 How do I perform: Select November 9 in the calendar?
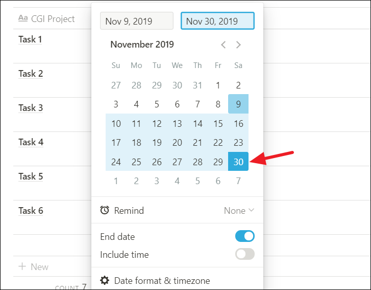pyautogui.click(x=238, y=104)
